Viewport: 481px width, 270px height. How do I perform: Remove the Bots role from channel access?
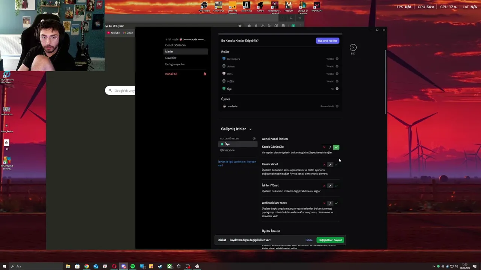[337, 74]
